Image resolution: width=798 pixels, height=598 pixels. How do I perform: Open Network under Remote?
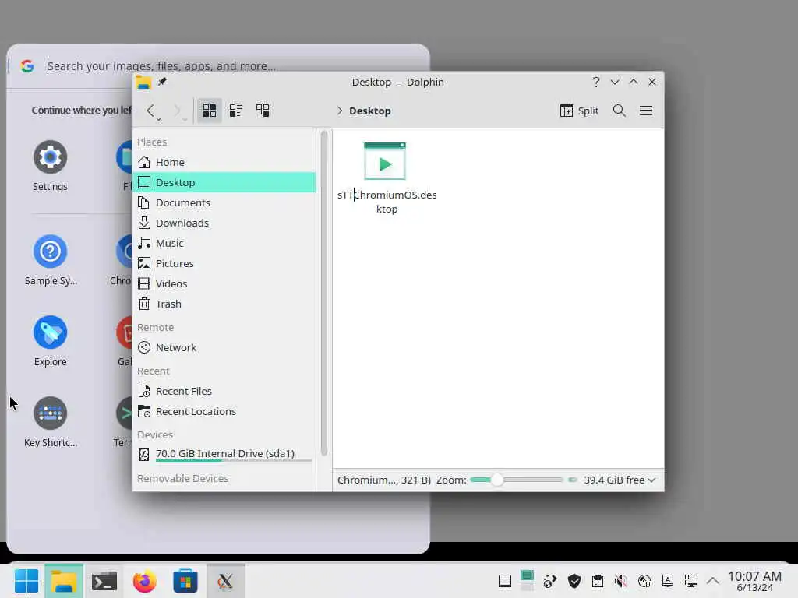[x=224, y=348]
